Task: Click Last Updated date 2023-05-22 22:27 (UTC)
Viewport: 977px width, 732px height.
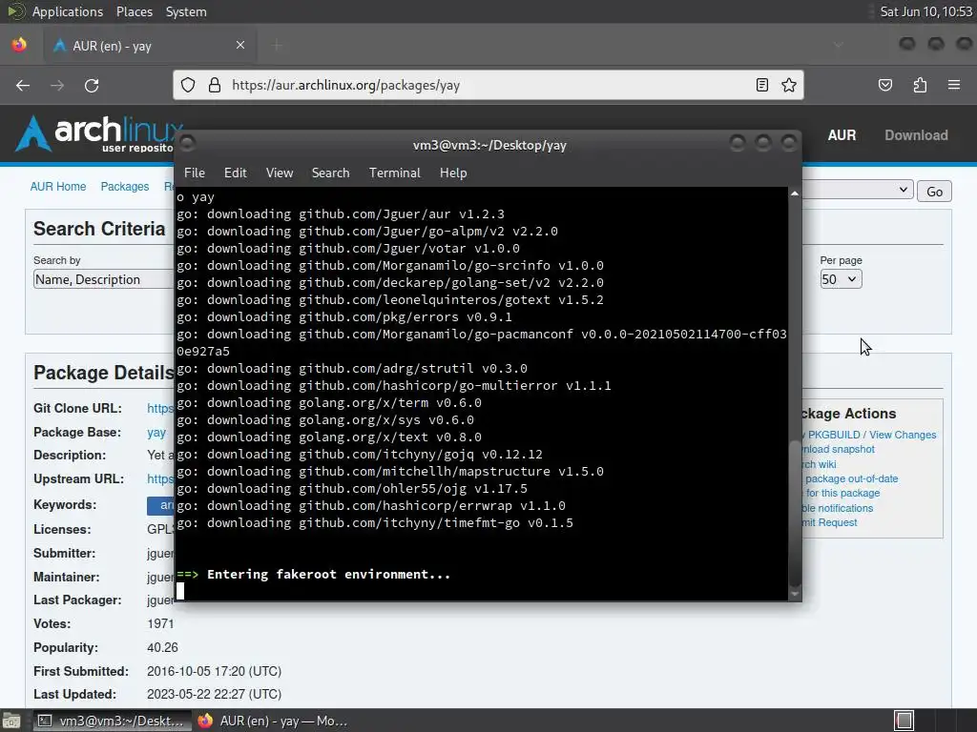Action: 215,694
